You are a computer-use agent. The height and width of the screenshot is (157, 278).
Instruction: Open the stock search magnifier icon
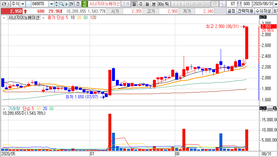click(61, 4)
